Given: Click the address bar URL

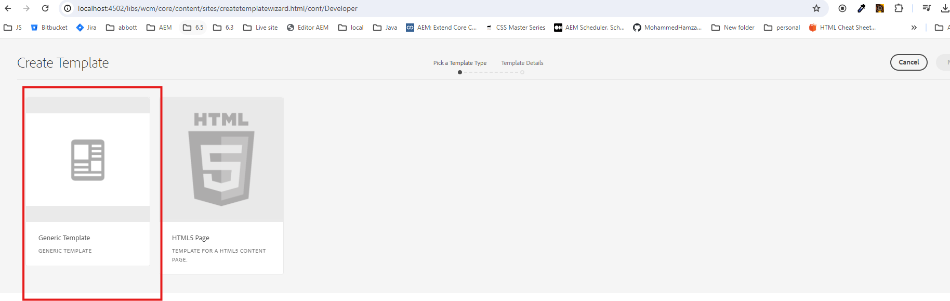Looking at the screenshot, I should click(217, 8).
